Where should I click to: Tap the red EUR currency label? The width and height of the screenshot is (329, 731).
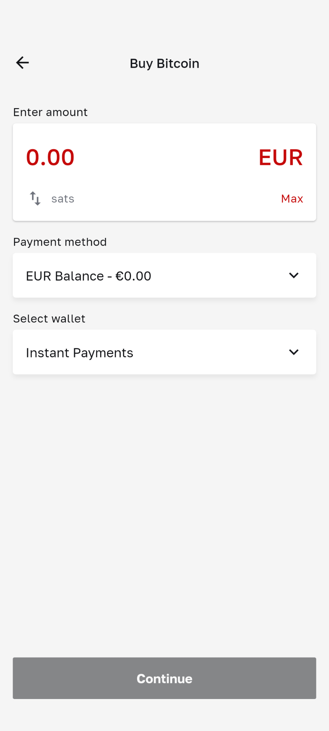click(281, 157)
